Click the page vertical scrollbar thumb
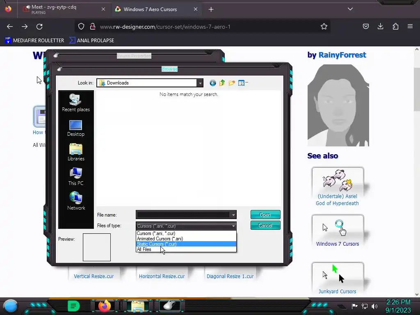The image size is (420, 315). coord(417,89)
